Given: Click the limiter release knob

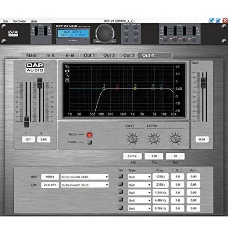Looking at the screenshot, I should click(175, 139).
